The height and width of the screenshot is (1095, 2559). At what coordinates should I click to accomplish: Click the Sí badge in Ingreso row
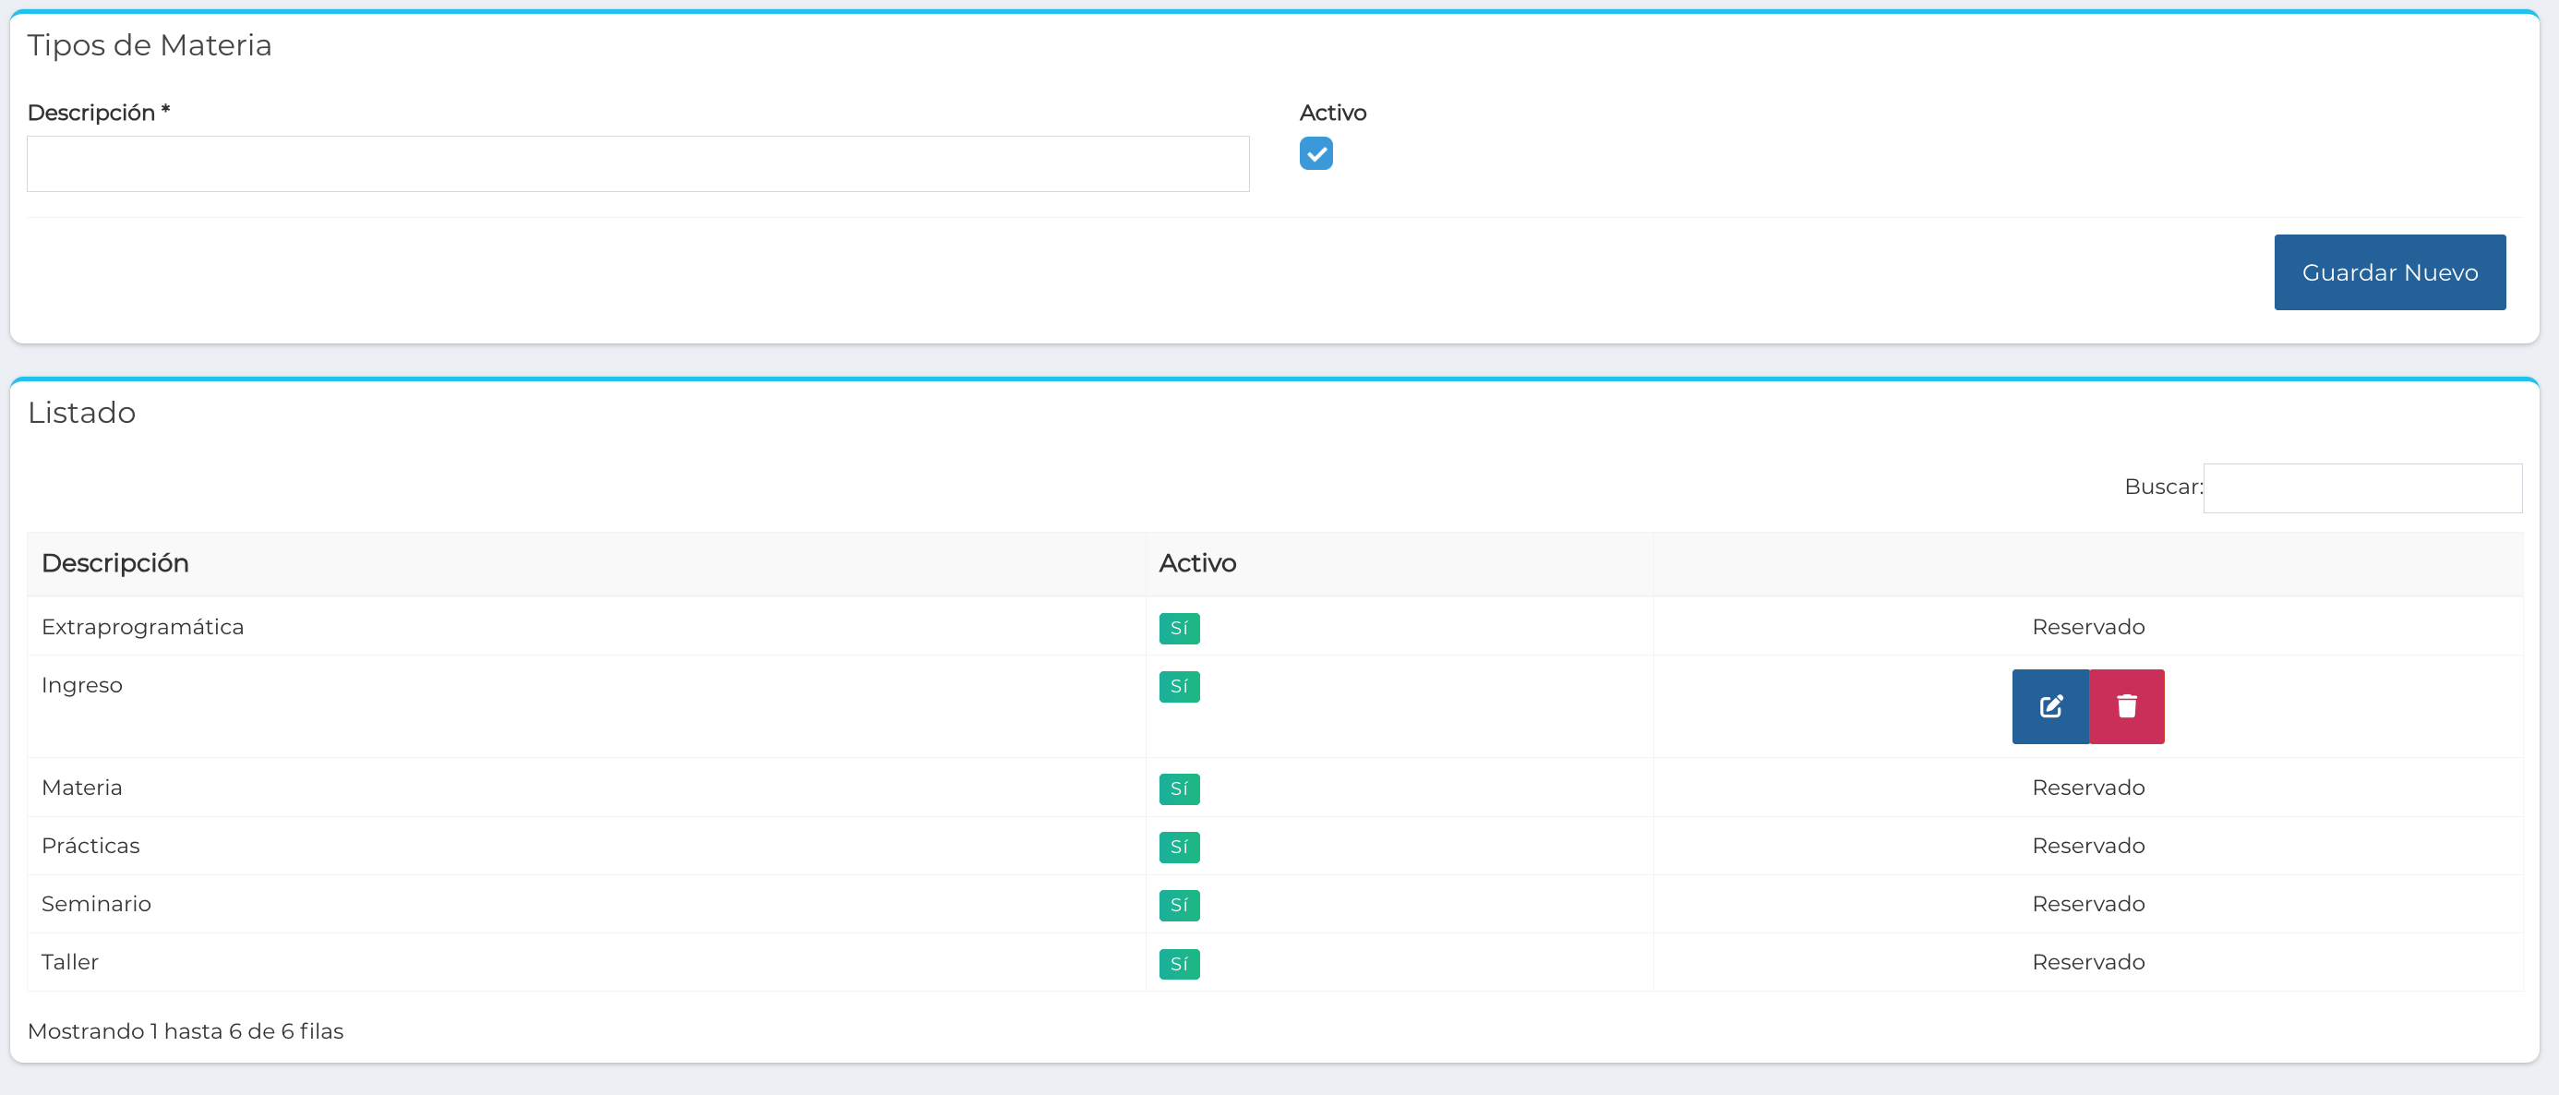[1178, 687]
